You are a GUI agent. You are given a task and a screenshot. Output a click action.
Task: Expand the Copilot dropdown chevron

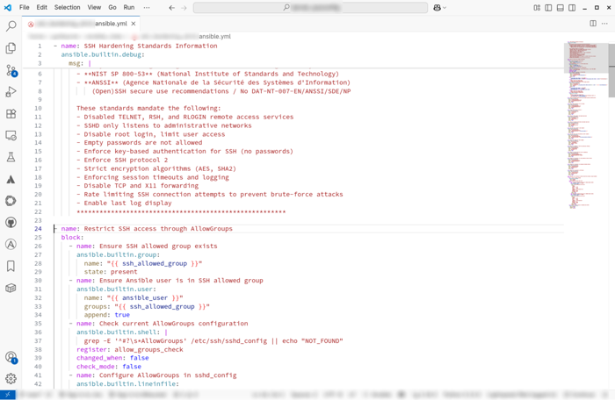point(445,7)
